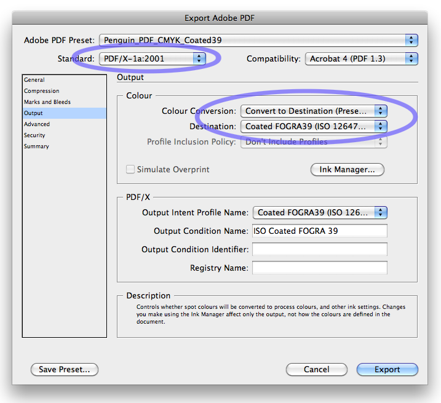Select Compression in the sidebar list

pyautogui.click(x=65, y=91)
